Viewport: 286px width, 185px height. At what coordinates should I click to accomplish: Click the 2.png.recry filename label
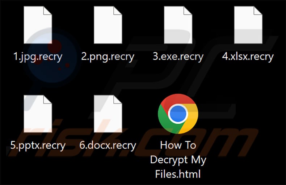click(108, 57)
